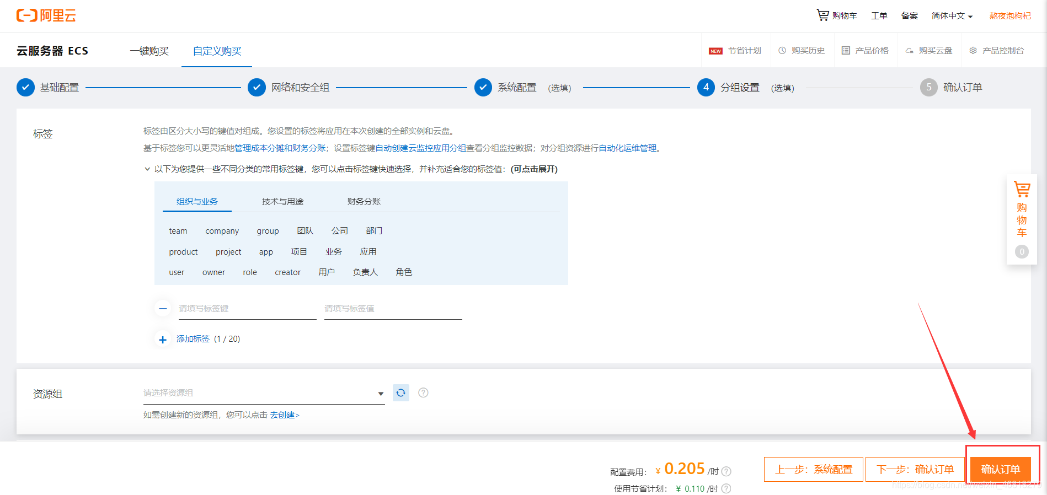Viewport: 1047px width, 495px height.
Task: Select the 组织与业务 tag tab
Action: 197,202
